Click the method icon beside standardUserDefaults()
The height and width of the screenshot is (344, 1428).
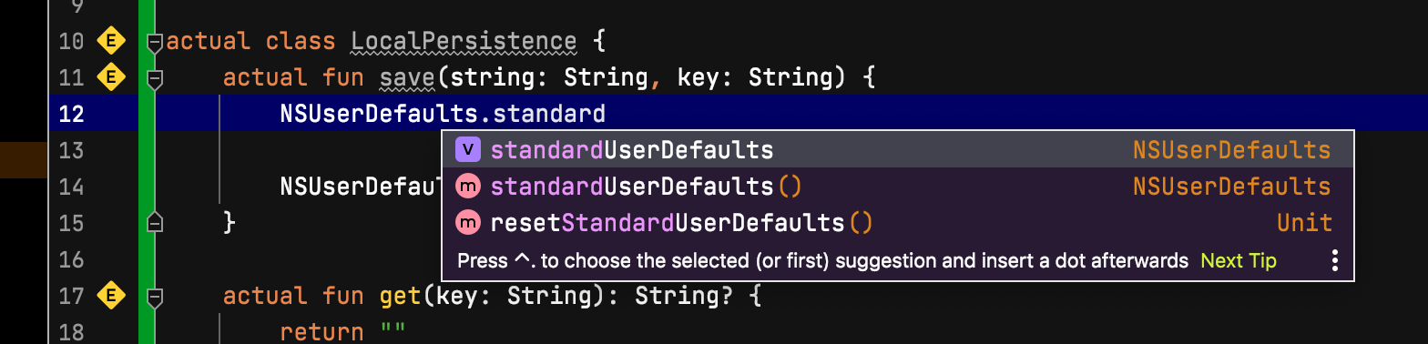coord(467,187)
